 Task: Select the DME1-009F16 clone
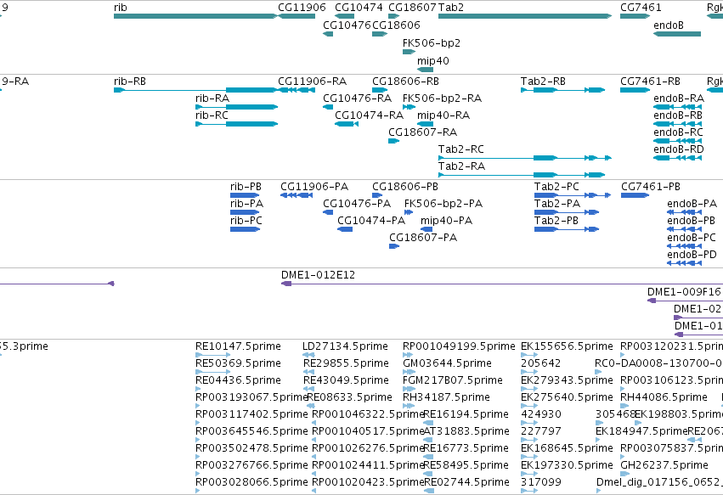click(x=685, y=301)
